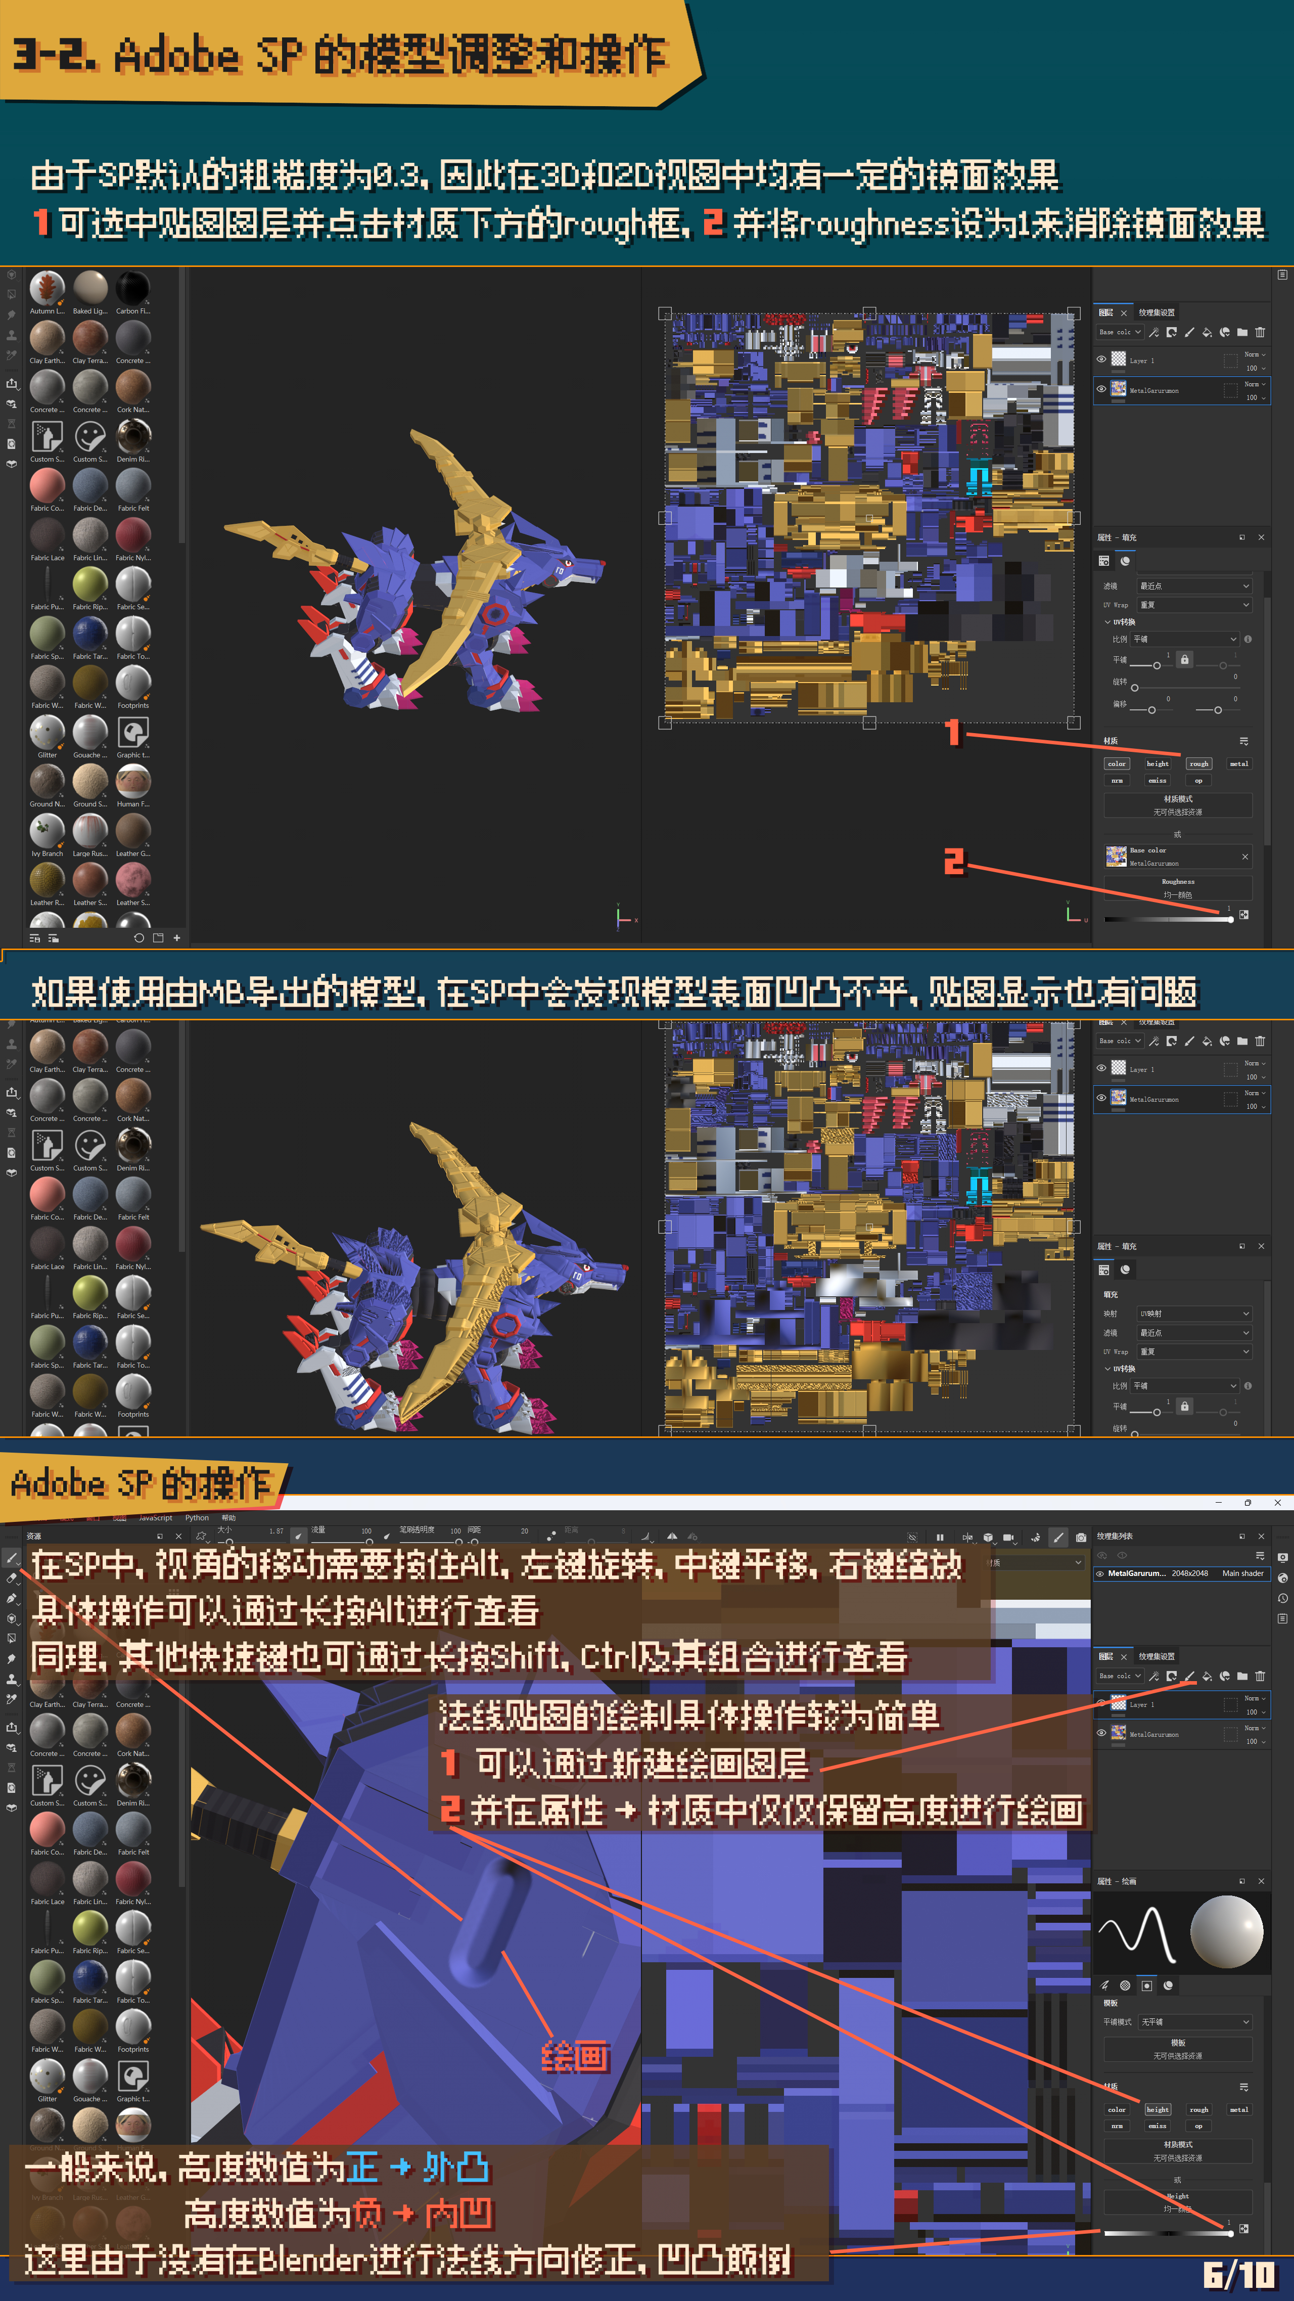Open Material tab icon in 属性-绘画 panel
Viewport: 1294px width, 2301px height.
pyautogui.click(x=1168, y=1986)
